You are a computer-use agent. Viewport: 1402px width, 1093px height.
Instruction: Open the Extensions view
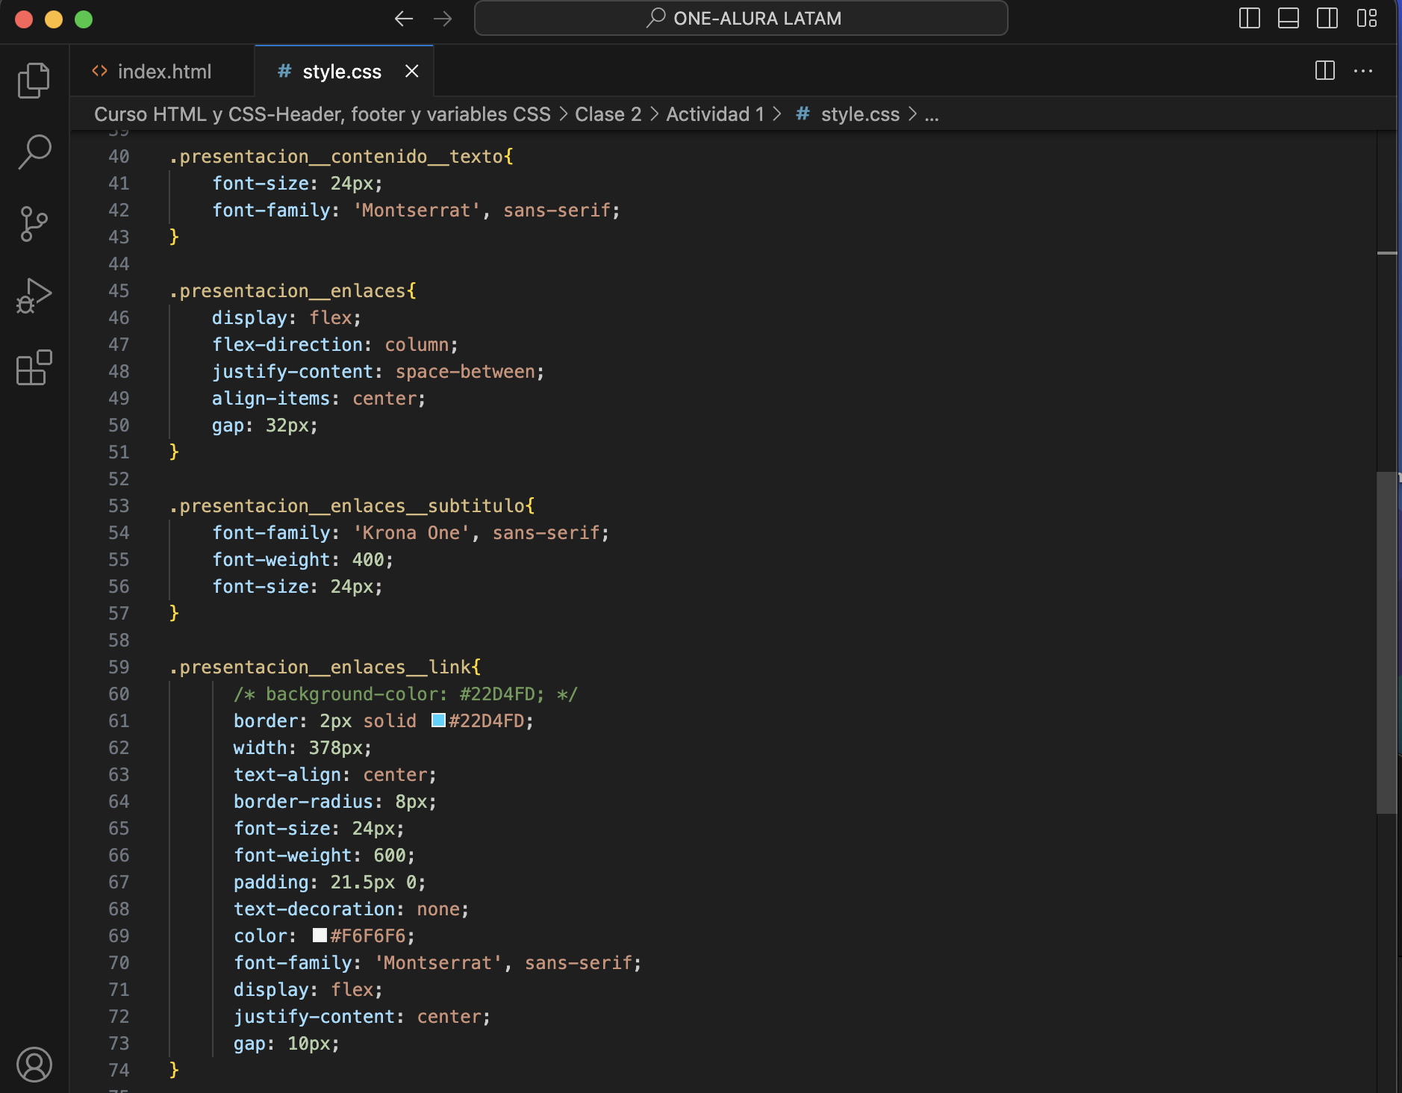(34, 367)
